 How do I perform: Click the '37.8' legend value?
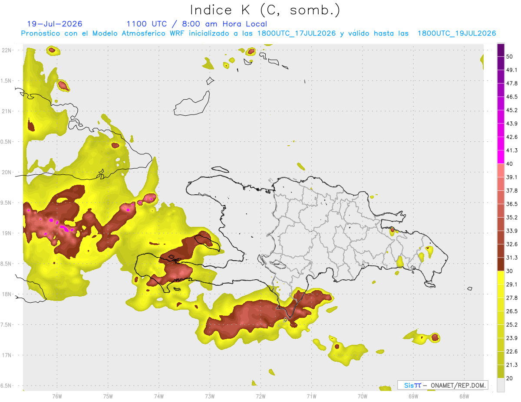coord(512,190)
